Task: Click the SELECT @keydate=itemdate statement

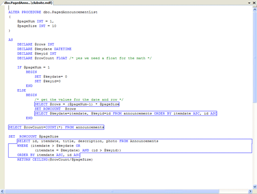Action: pos(126,113)
